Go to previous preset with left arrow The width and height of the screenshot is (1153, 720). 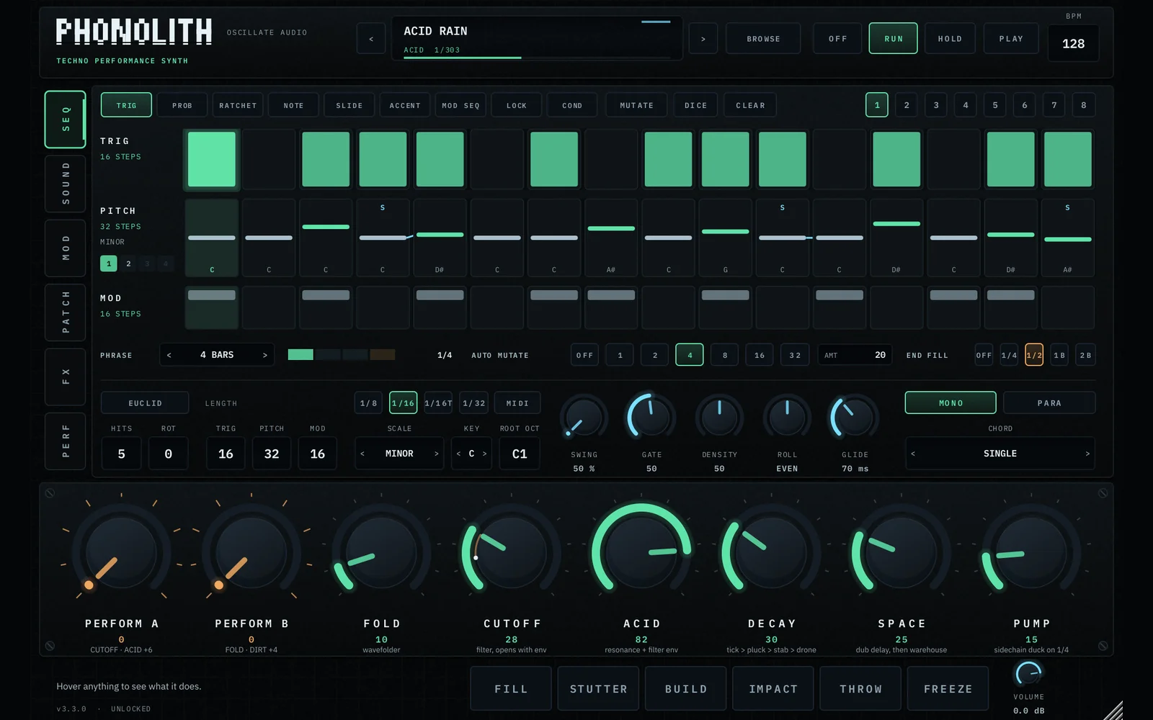click(371, 39)
